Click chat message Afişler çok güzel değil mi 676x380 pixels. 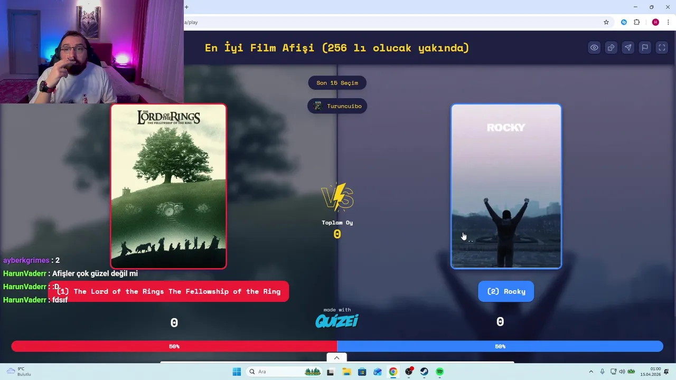[70, 273]
